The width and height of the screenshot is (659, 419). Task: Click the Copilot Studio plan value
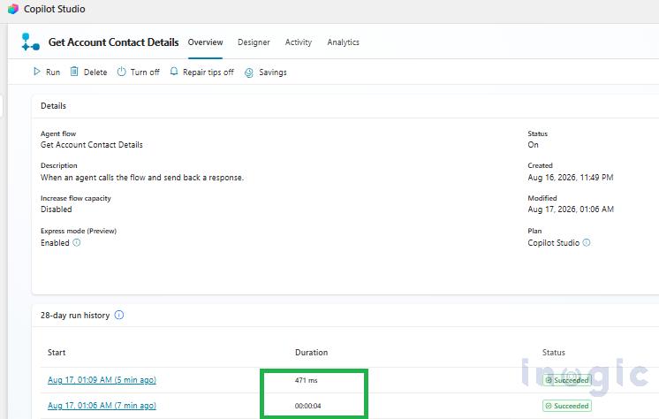(x=554, y=243)
